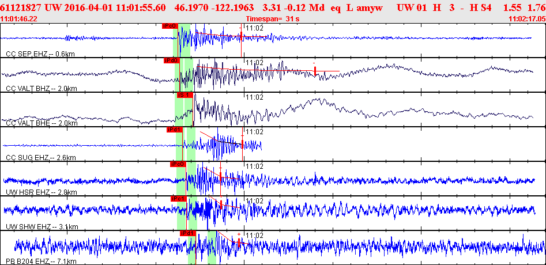Click the station label UW HSR EHZ -- 2.8km
The width and height of the screenshot is (546, 265).
42,192
